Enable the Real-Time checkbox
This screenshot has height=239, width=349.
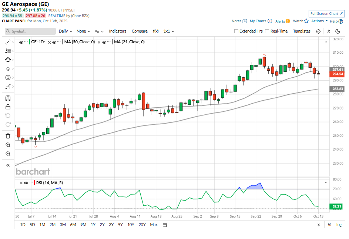pyautogui.click(x=267, y=31)
